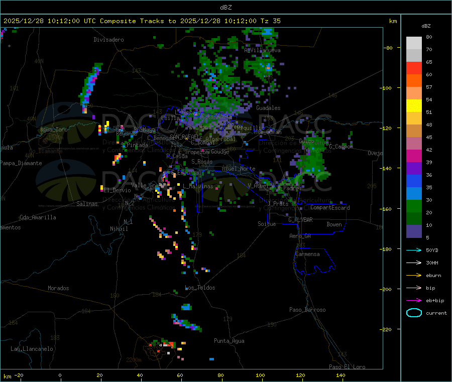Pick the 30 dBZ green swatch
The width and height of the screenshot is (452, 382).
414,206
